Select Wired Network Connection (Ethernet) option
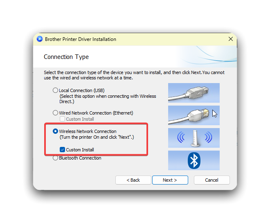 [x=55, y=113]
